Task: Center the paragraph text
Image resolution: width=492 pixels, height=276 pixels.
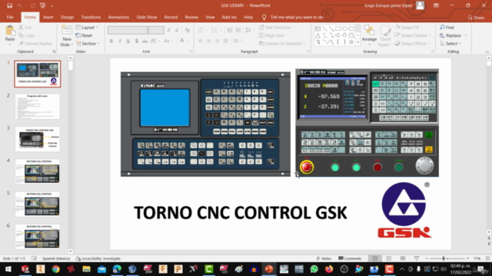Action: pos(208,41)
